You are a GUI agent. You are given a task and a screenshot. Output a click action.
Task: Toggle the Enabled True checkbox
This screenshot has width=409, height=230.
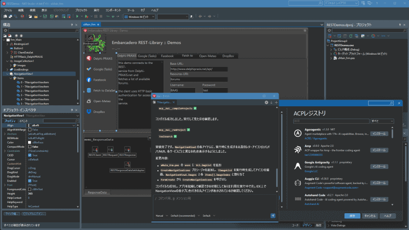(x=30, y=181)
